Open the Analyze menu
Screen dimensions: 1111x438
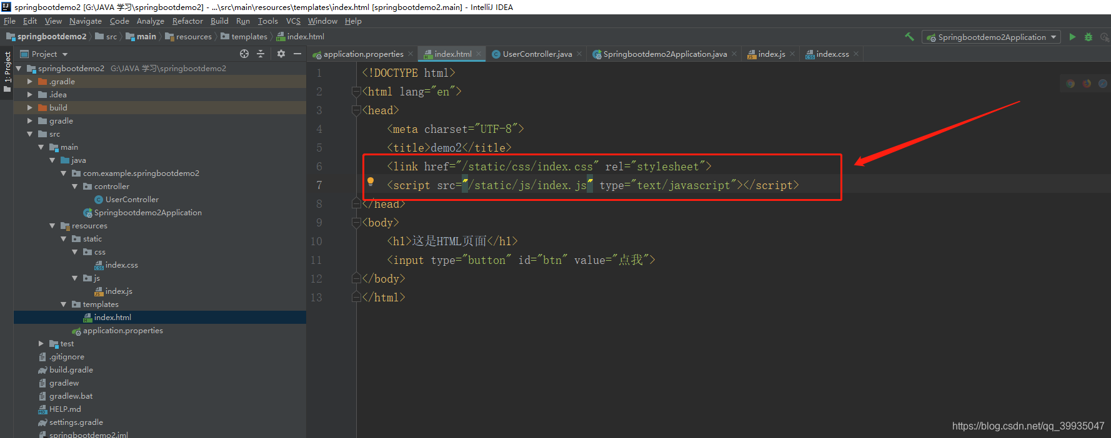click(151, 21)
